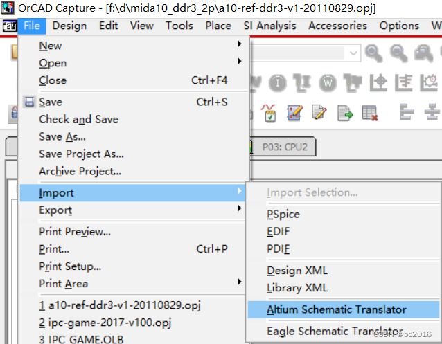Click the edit document pencil icon
The height and width of the screenshot is (344, 442).
(319, 112)
